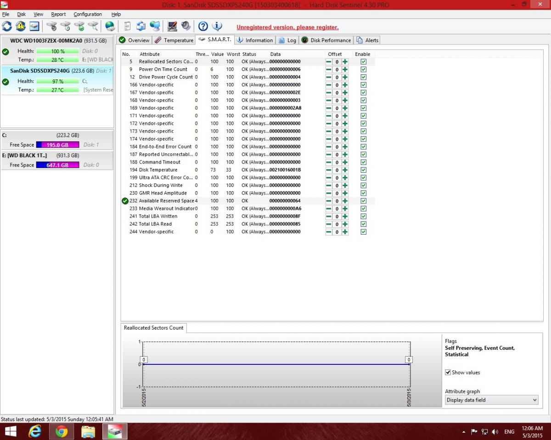Show hidden tray icons arrow

(x=464, y=432)
